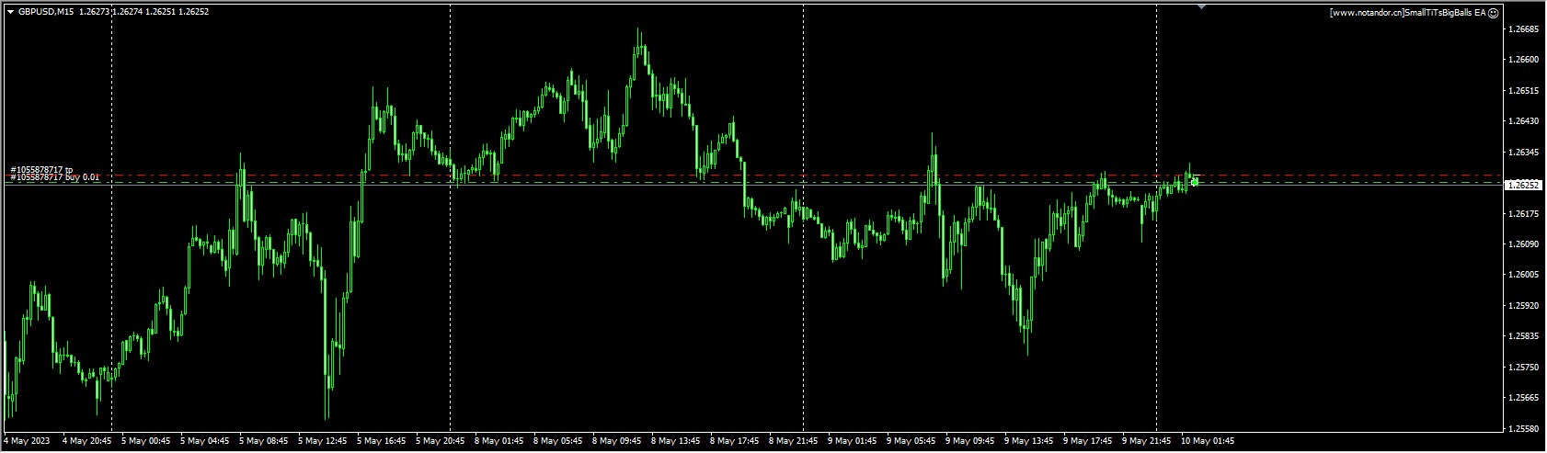Click the 9 May 21:45 time label

1146,442
